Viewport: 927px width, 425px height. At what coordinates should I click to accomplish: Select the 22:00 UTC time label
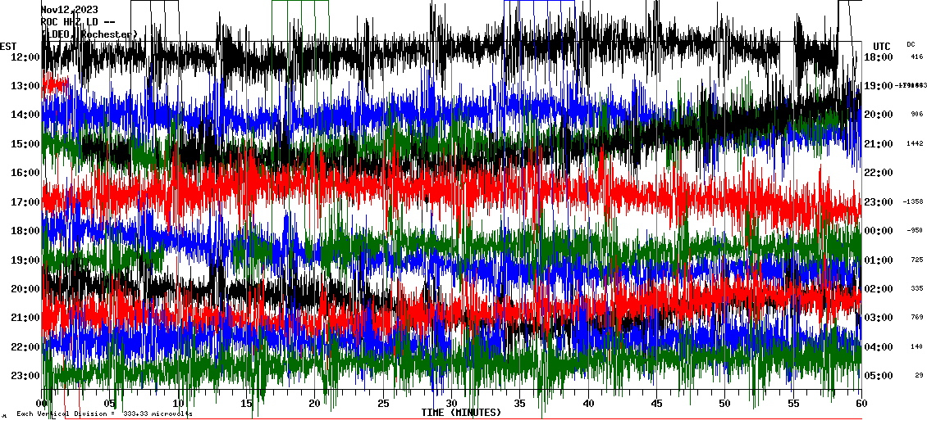point(878,173)
